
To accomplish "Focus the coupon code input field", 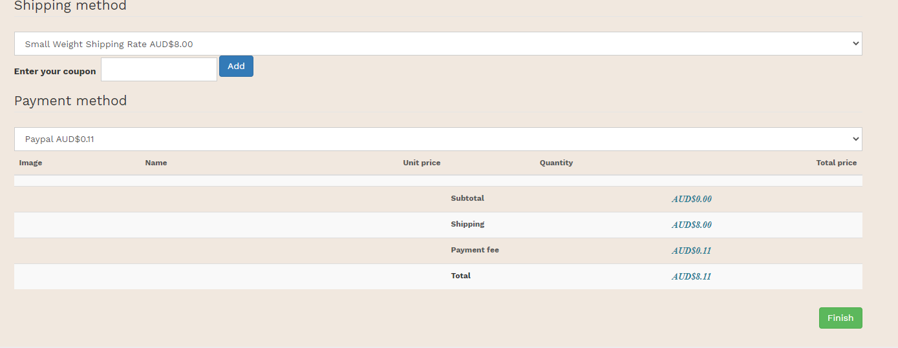I will pyautogui.click(x=159, y=70).
